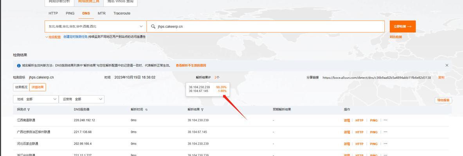Open more options for 河北石家庄联通 row
Screen dimensions: 463x156
(386, 144)
